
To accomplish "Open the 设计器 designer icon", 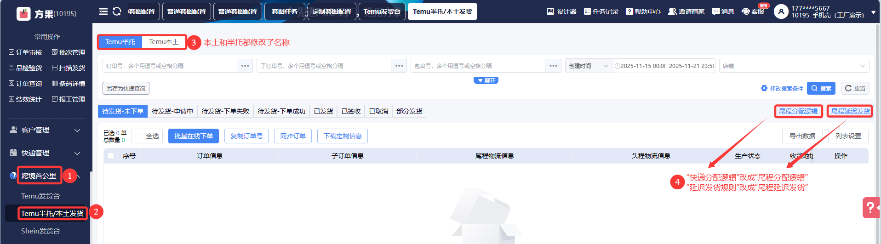I will 550,11.
